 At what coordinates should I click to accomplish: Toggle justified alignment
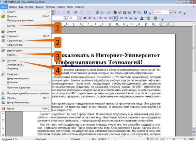click(x=115, y=18)
